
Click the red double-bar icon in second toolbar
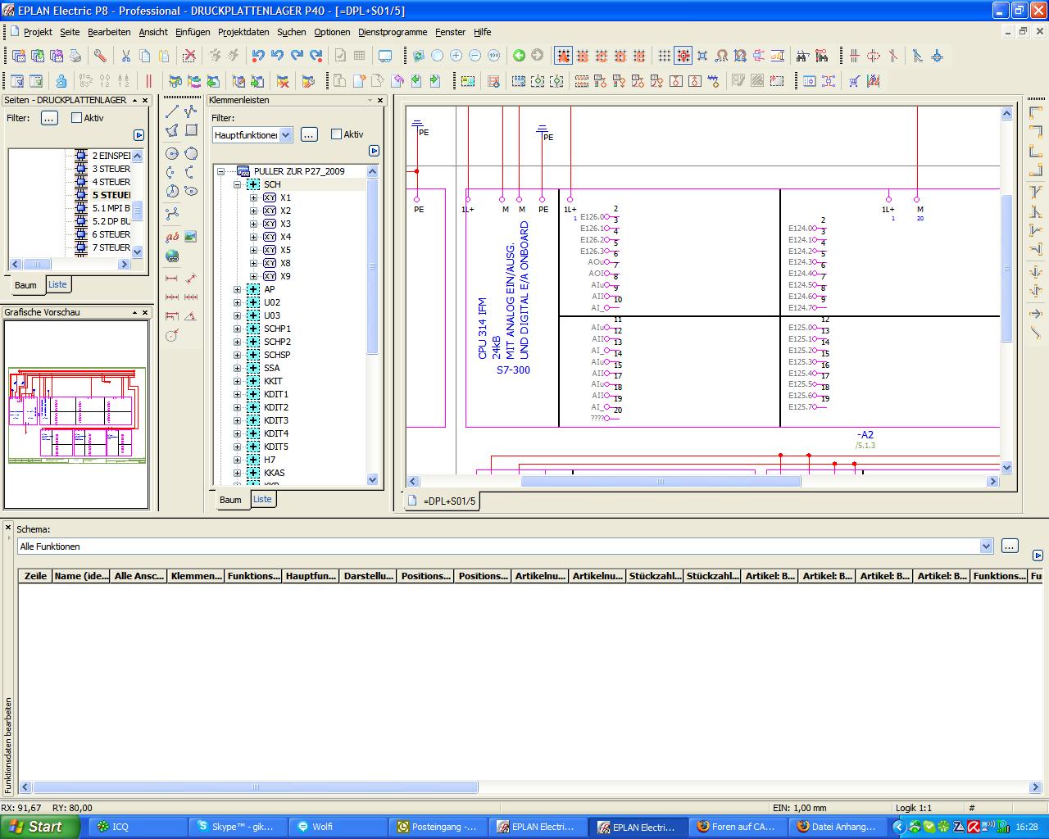point(148,81)
